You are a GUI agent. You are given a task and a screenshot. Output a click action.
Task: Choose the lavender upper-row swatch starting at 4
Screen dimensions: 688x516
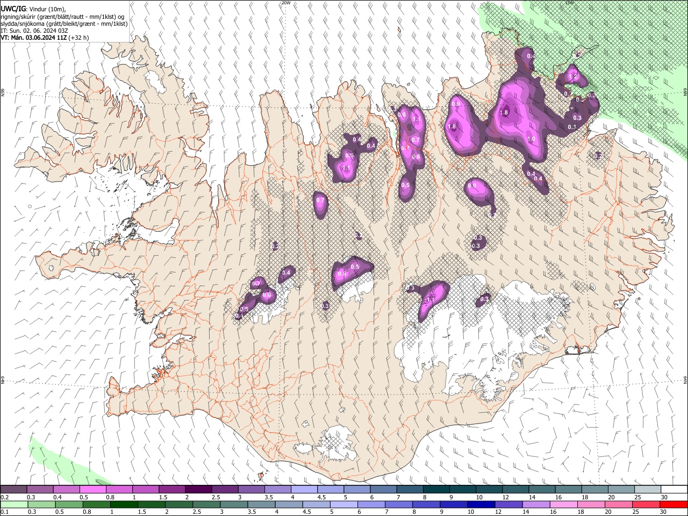[304, 490]
